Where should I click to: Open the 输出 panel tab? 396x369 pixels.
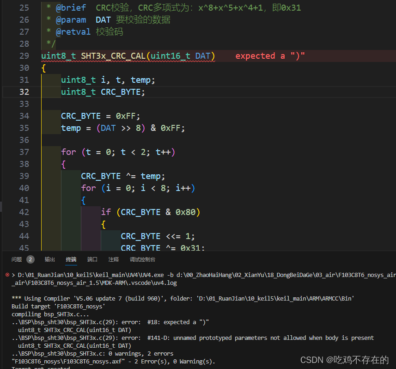[x=49, y=259]
